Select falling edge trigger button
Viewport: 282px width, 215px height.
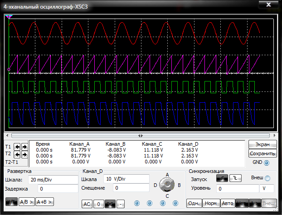235,178
